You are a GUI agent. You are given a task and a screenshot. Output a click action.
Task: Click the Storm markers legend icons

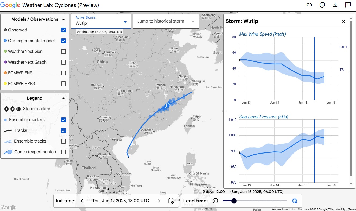(x=12, y=109)
